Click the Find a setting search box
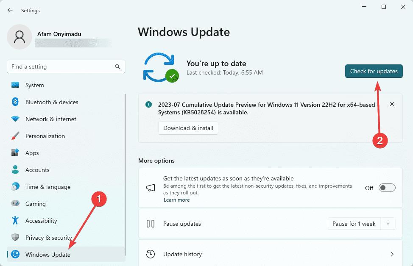The height and width of the screenshot is (266, 413). point(66,66)
